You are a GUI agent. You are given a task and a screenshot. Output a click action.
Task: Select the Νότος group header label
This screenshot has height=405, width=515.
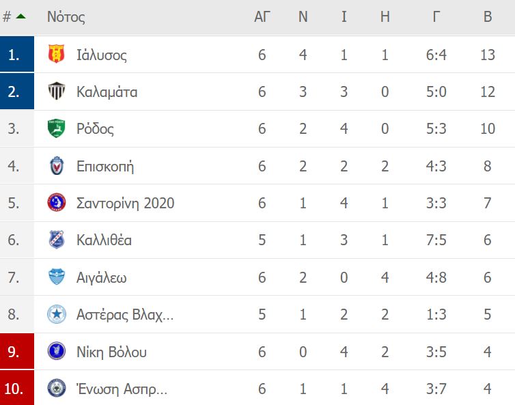[x=66, y=17]
